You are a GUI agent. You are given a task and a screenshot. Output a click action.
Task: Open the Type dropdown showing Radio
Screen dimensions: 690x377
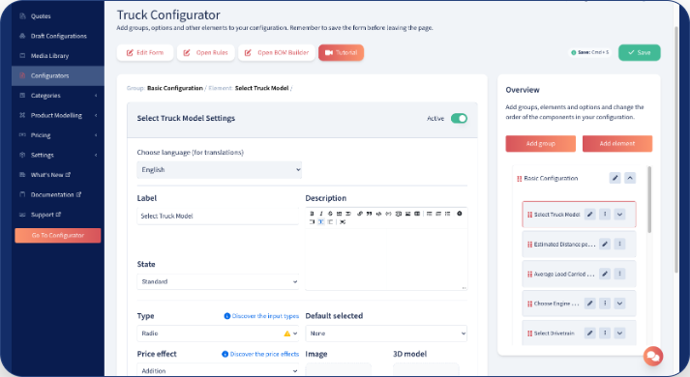click(218, 333)
